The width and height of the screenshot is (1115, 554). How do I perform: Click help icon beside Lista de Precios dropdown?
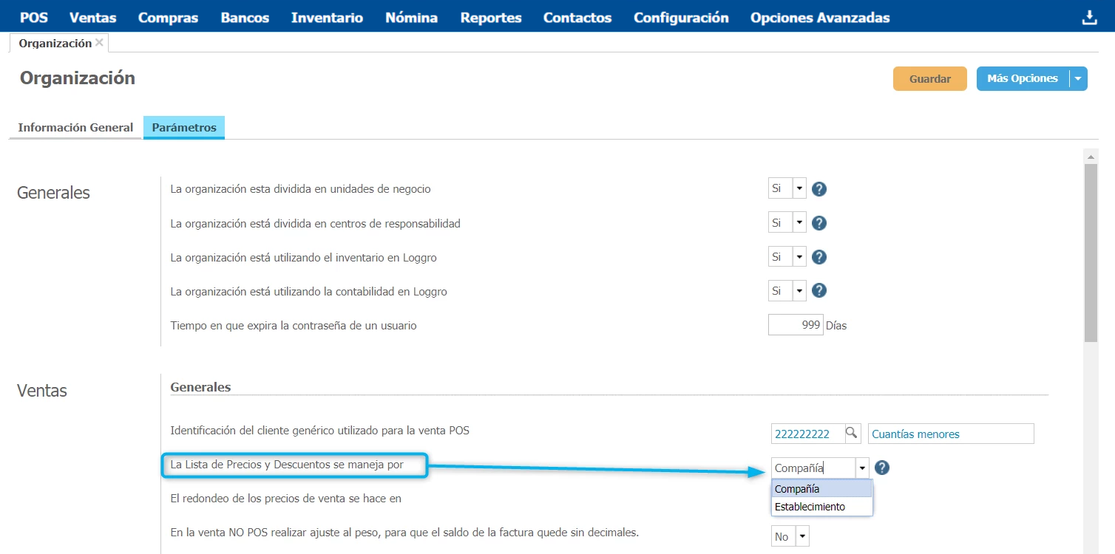click(881, 468)
